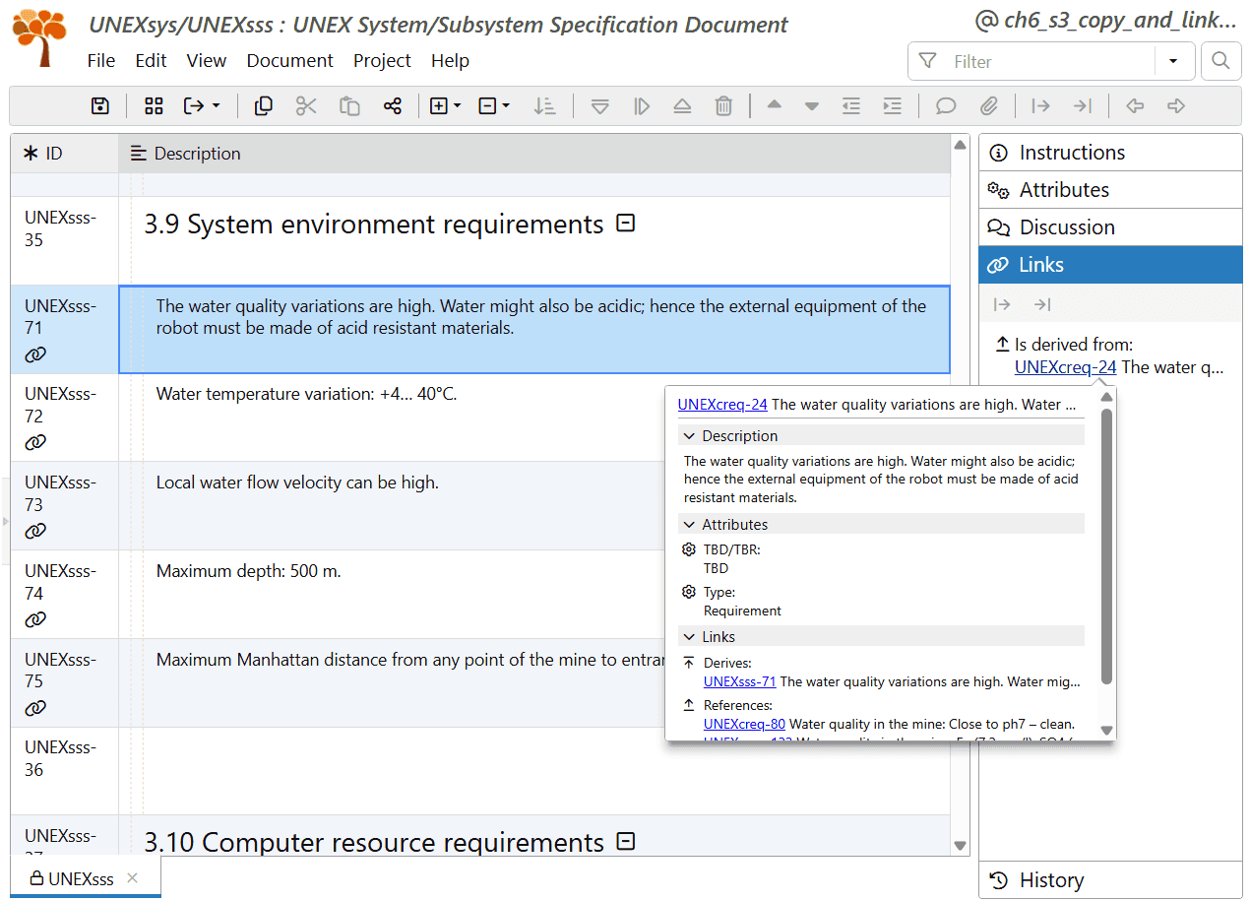Screen dimensions: 1250x901
Task: Open the Filter dropdown arrow
Action: pos(1173,60)
